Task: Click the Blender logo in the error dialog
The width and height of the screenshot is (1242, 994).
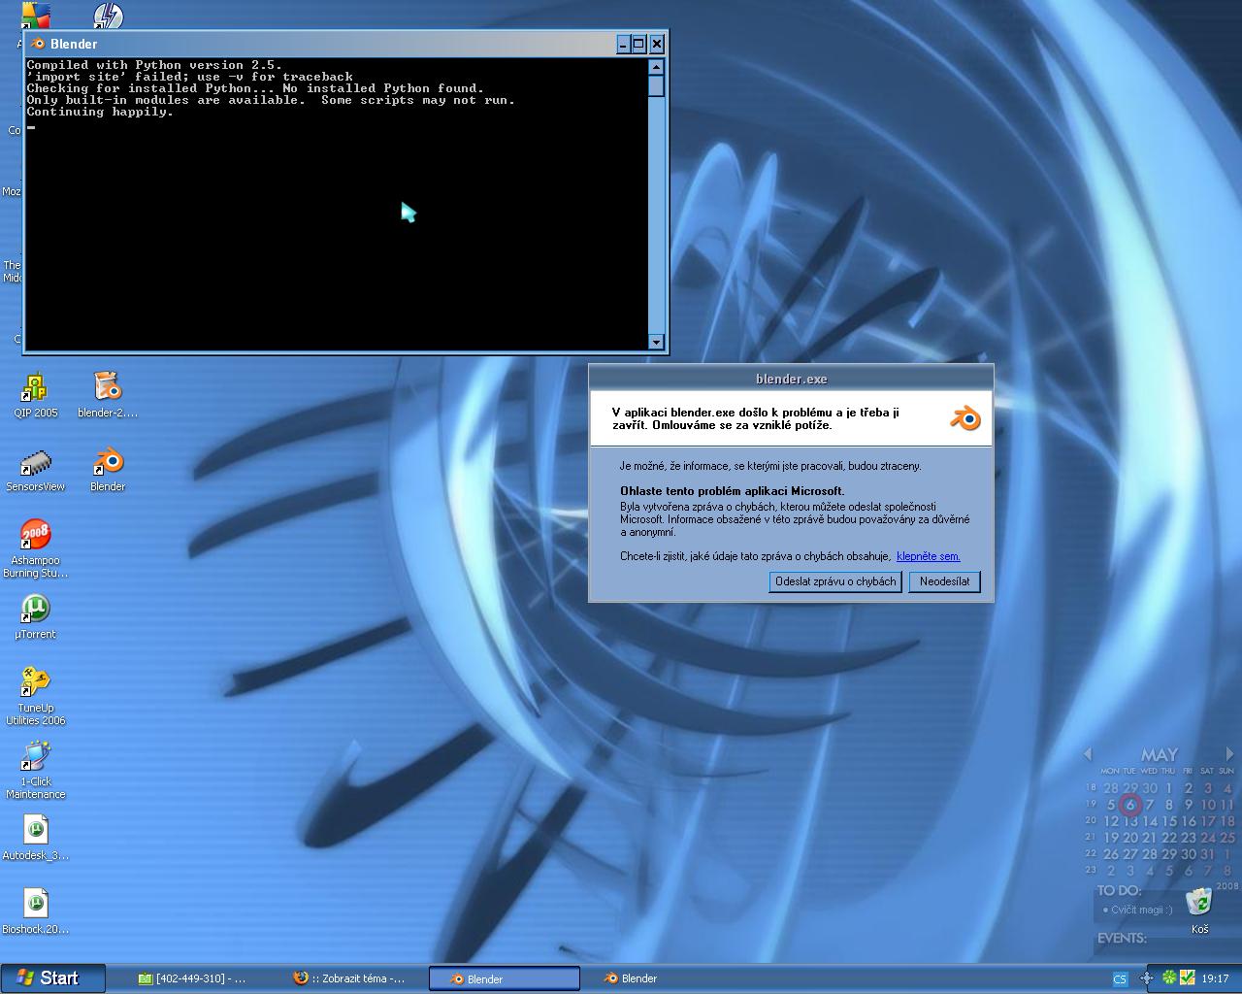Action: pos(965,418)
